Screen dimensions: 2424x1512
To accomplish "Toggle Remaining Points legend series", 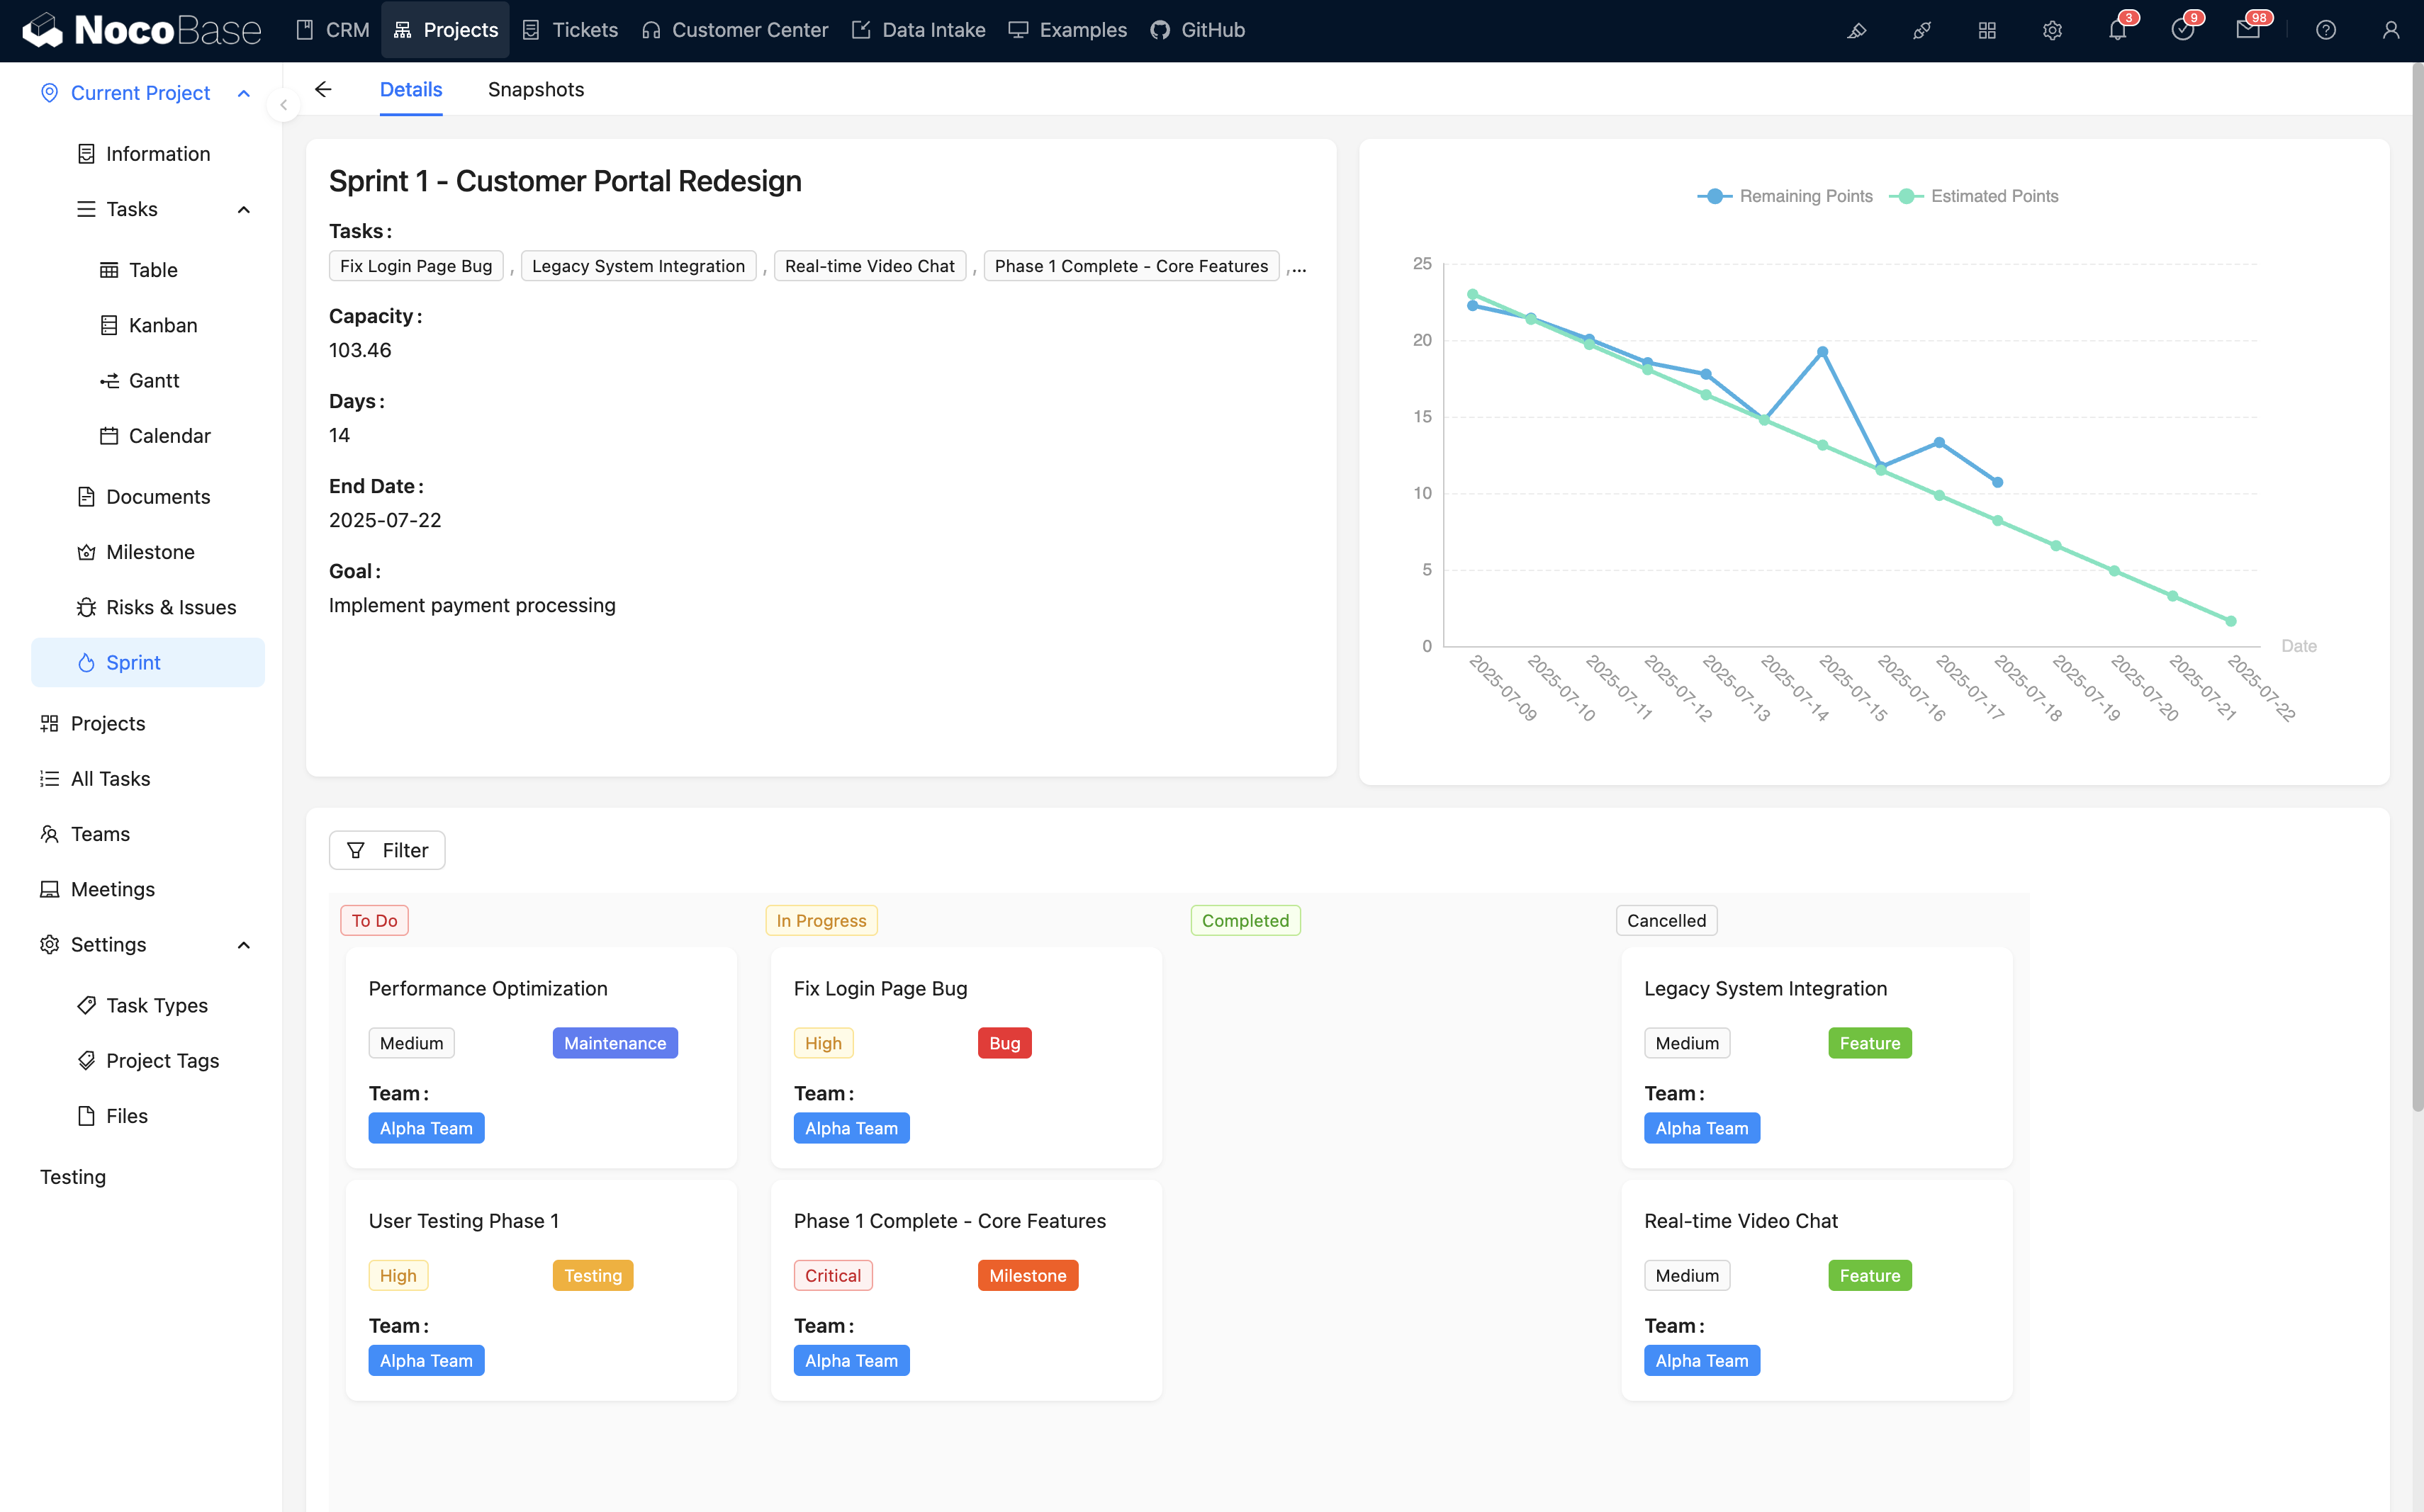I will click(x=1785, y=196).
